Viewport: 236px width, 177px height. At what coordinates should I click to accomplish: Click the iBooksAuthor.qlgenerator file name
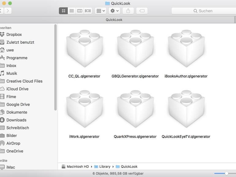(x=186, y=76)
